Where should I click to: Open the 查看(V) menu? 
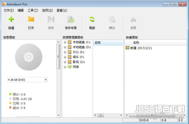[62, 10]
